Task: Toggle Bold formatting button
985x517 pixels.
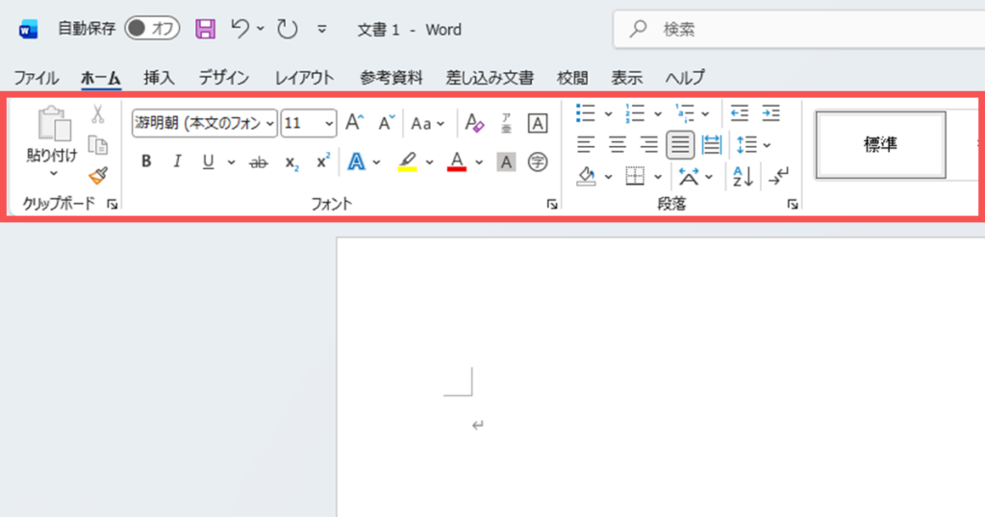Action: pos(146,162)
